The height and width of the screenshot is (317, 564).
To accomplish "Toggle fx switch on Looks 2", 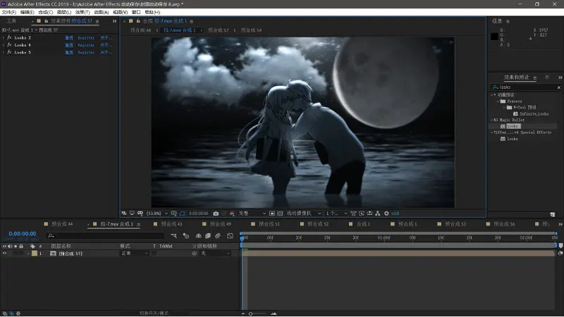I will click(x=9, y=37).
